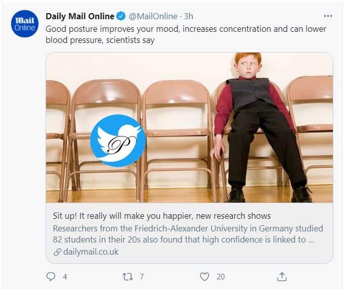Click the chain link icon beside dailymail.co.uk
Viewport: 345px width, 289px height.
click(57, 252)
